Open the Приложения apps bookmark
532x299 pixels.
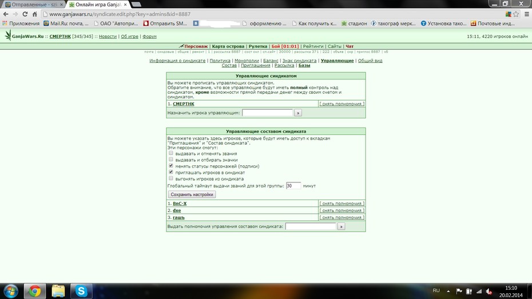coord(21,23)
